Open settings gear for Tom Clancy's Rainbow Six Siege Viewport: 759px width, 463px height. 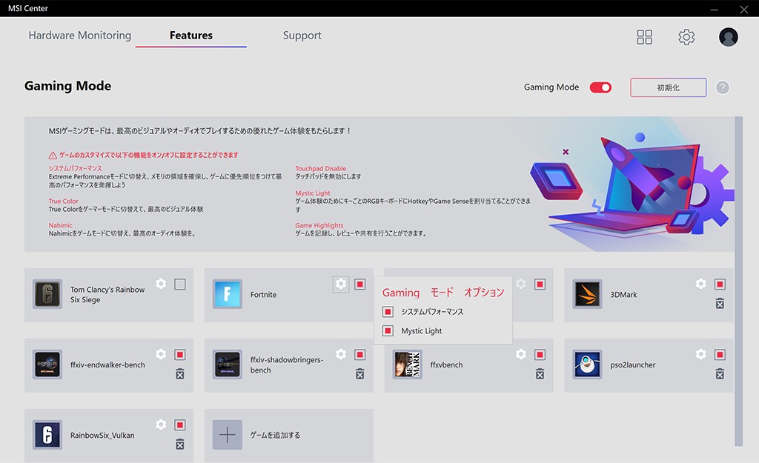pos(161,284)
